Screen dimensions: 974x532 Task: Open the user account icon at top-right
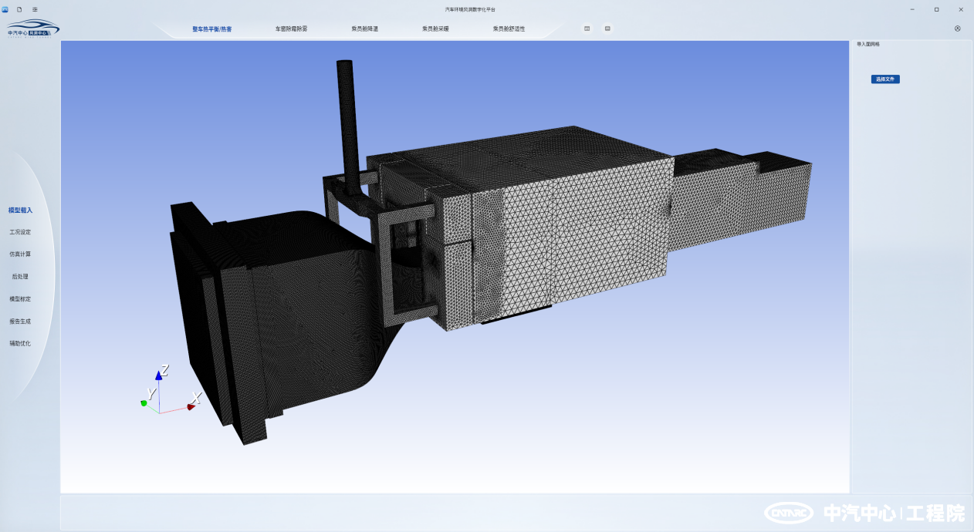point(958,29)
